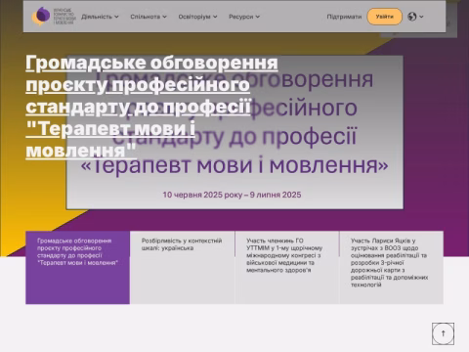
Task: Click the Увійти button
Action: click(385, 17)
